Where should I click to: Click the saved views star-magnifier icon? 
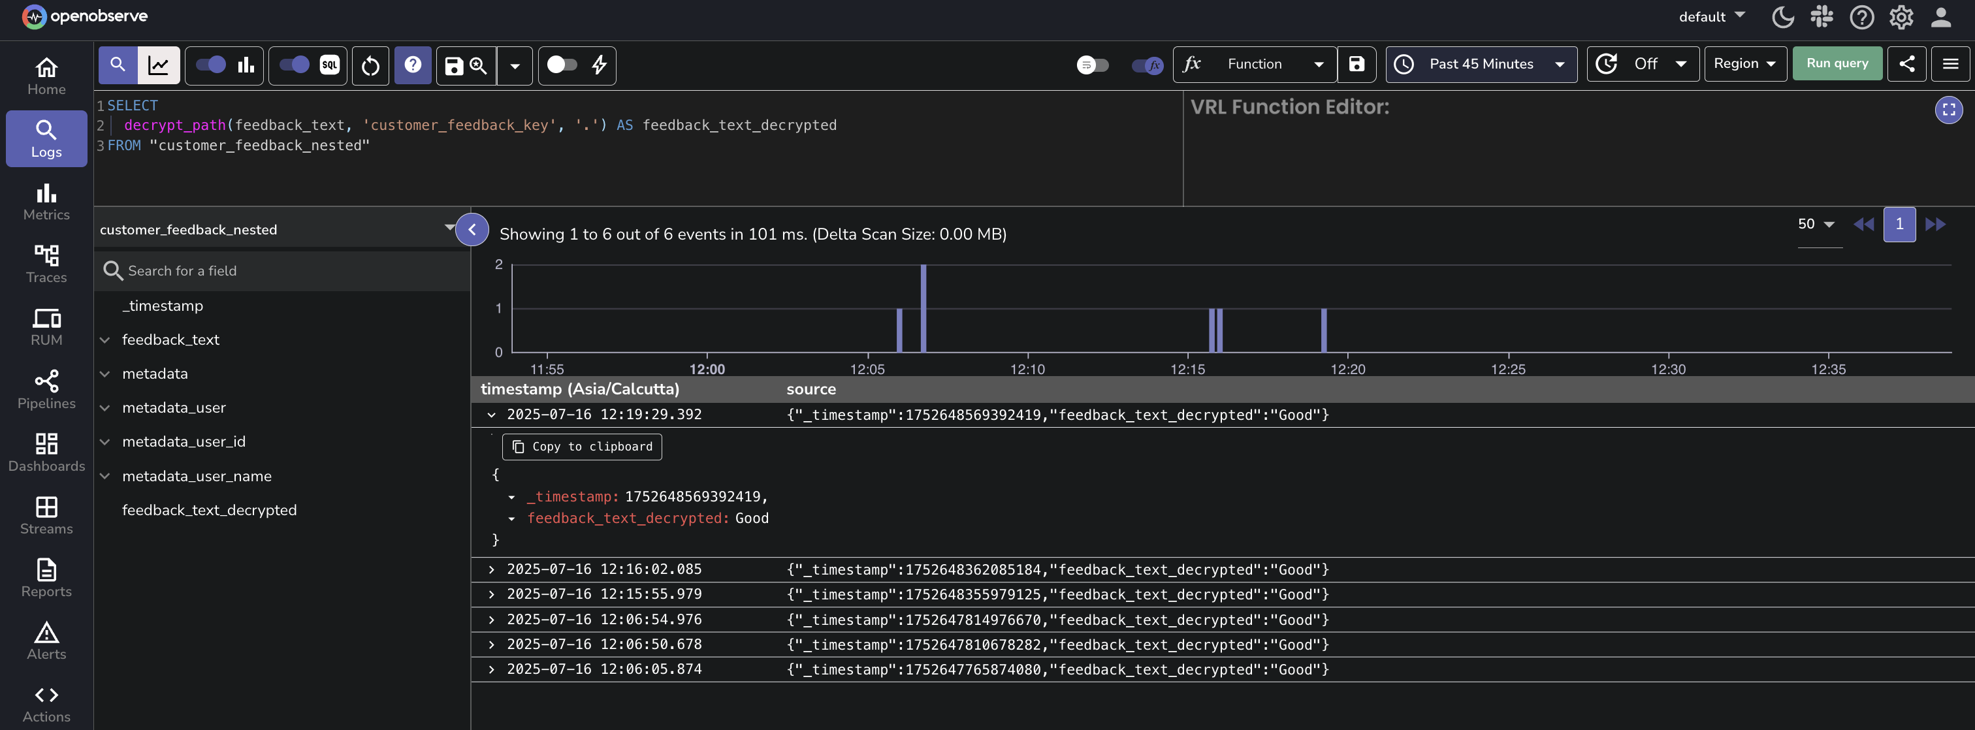pos(477,65)
